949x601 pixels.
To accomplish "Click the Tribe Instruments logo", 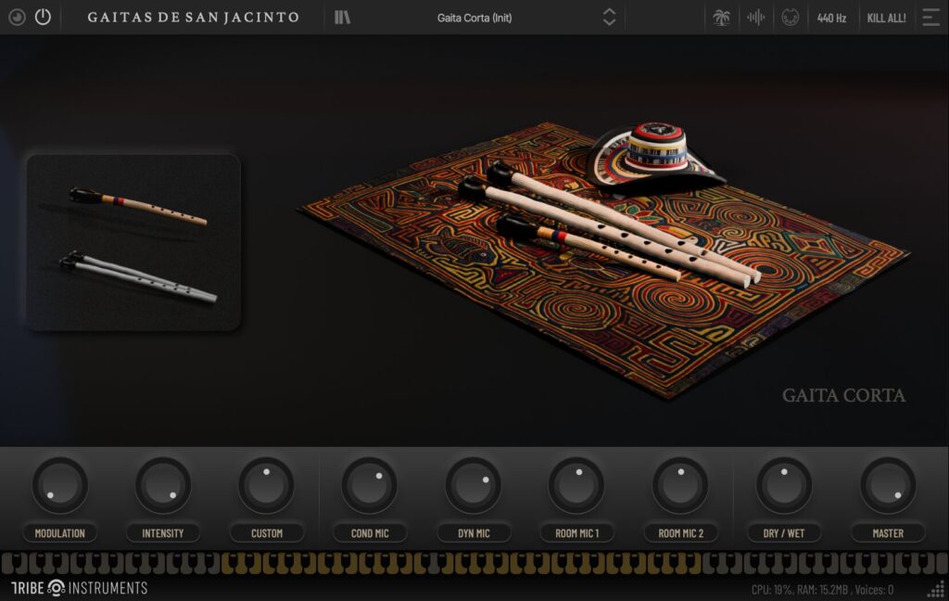I will coord(80,588).
